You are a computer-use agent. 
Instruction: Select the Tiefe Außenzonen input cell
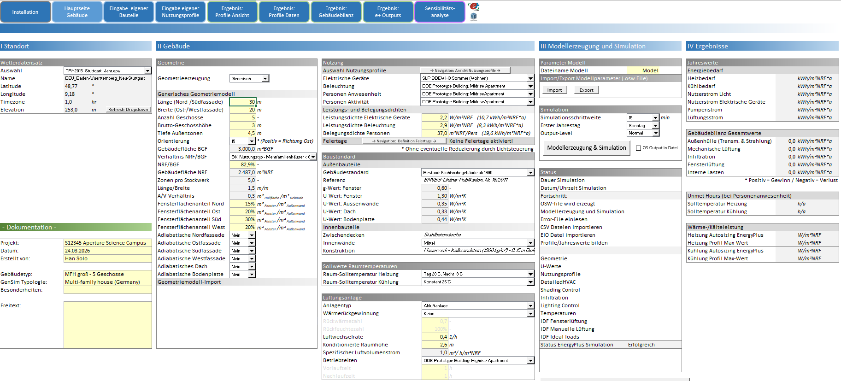[242, 133]
